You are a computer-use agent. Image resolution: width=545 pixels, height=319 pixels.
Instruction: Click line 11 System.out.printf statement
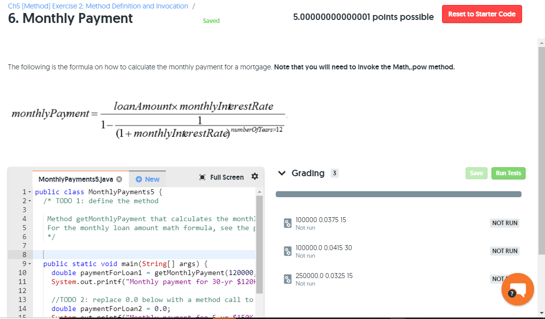153,282
